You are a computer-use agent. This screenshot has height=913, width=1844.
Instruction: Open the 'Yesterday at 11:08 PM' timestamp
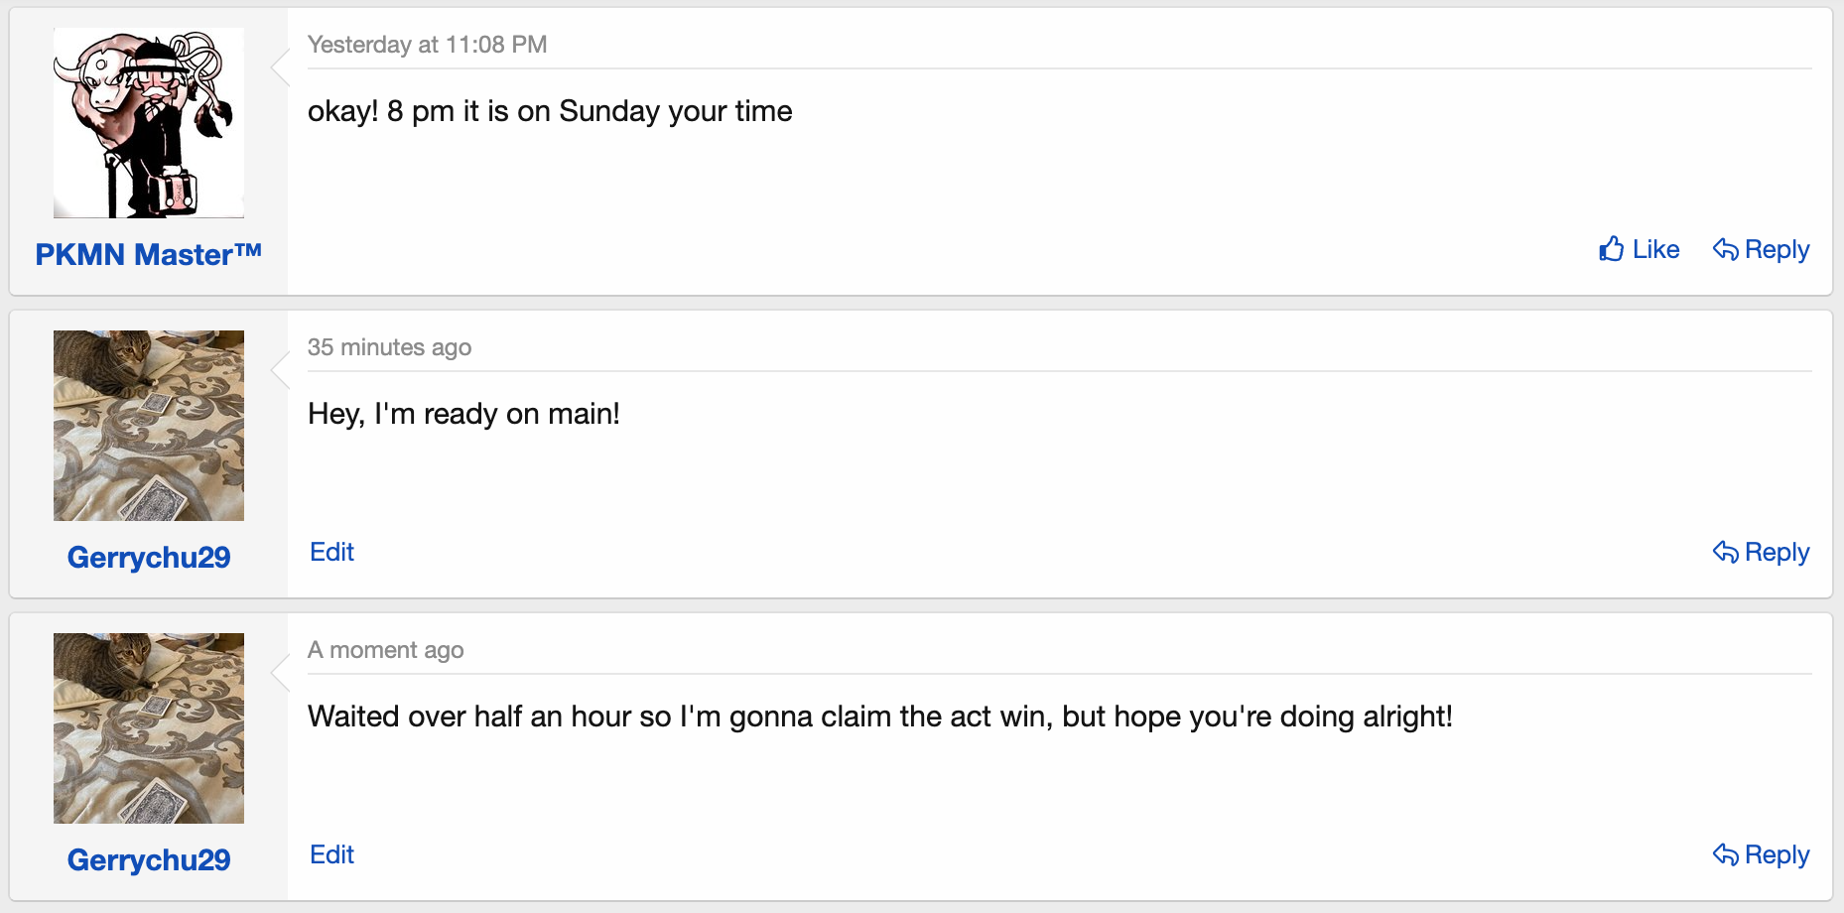pos(427,45)
